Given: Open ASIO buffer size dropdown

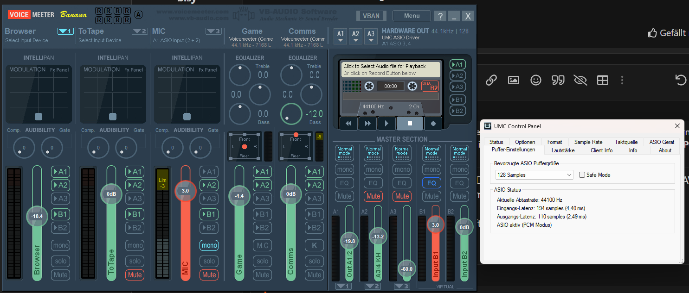Looking at the screenshot, I should (x=534, y=175).
